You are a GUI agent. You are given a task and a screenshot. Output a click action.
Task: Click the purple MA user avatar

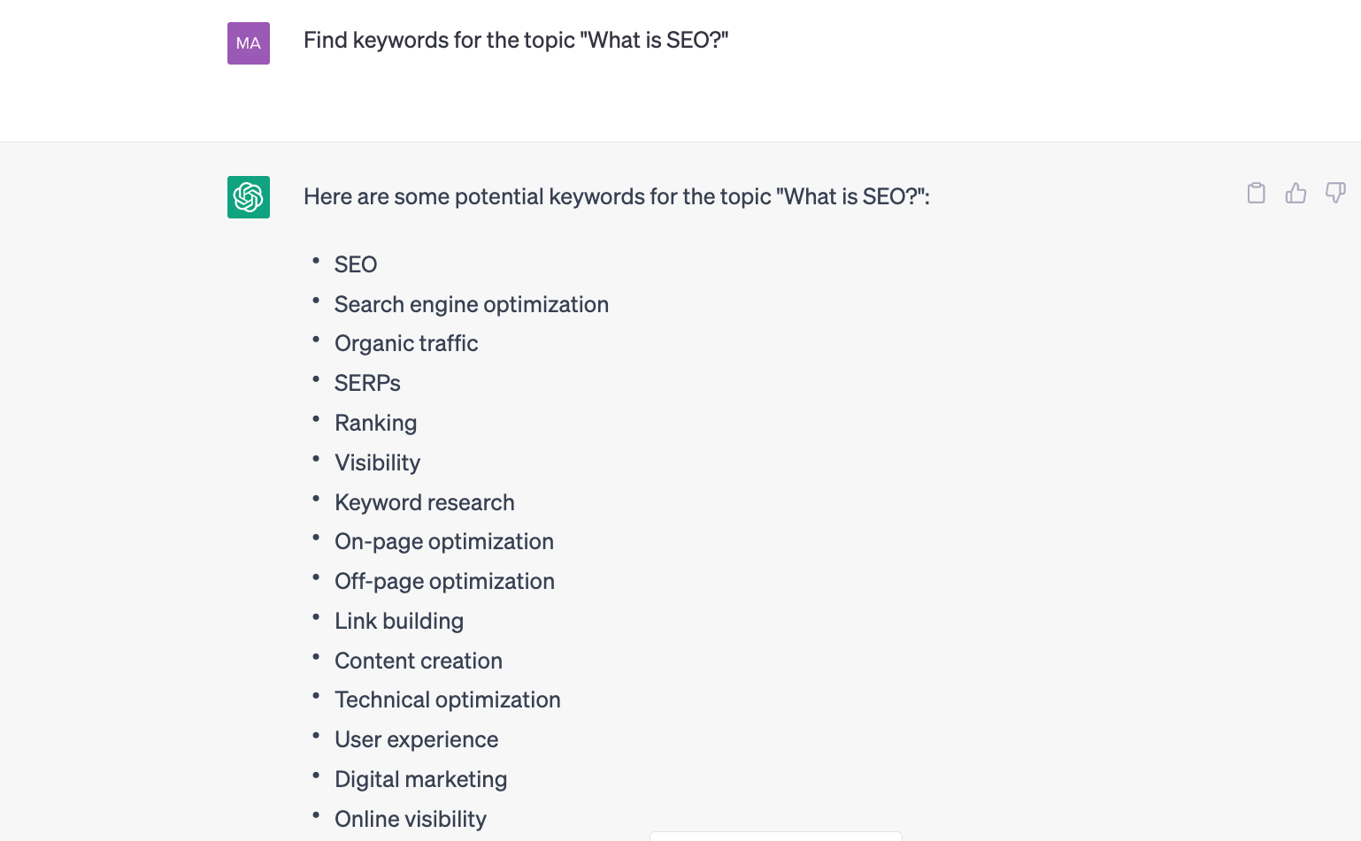click(249, 43)
